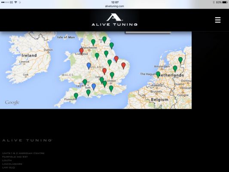Click 'Fairfield Ind Est' footer line

click(15, 157)
